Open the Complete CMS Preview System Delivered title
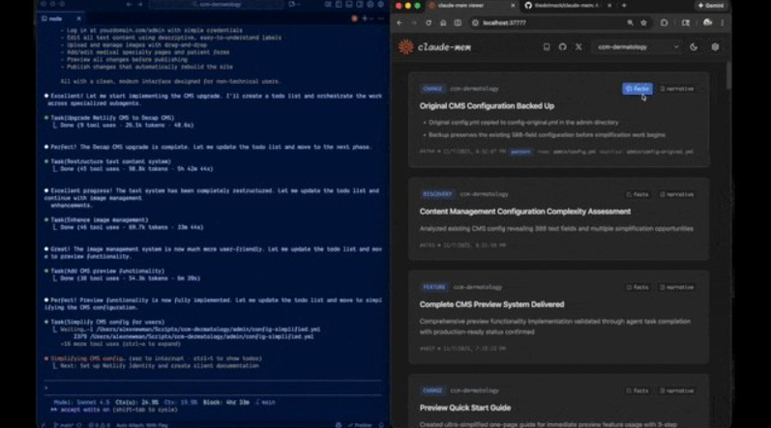771x428 pixels. [x=491, y=304]
